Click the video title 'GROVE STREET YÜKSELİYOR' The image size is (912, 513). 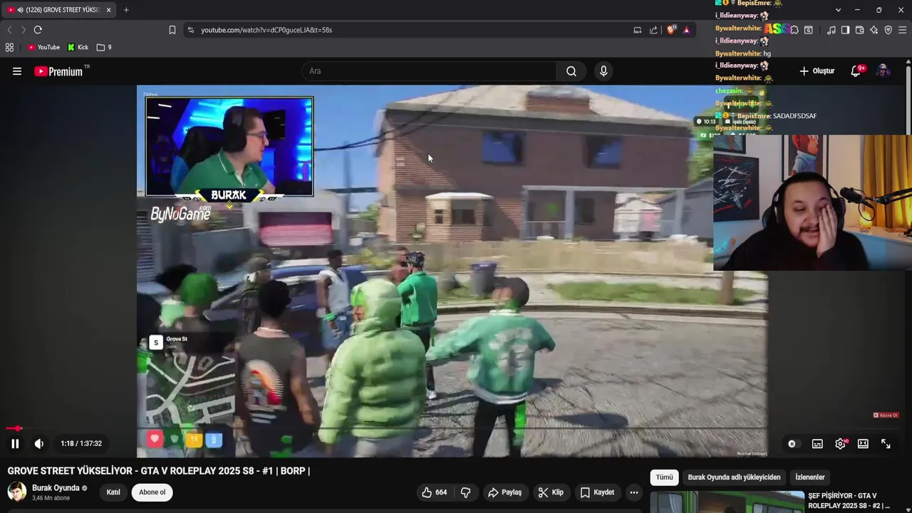[158, 471]
